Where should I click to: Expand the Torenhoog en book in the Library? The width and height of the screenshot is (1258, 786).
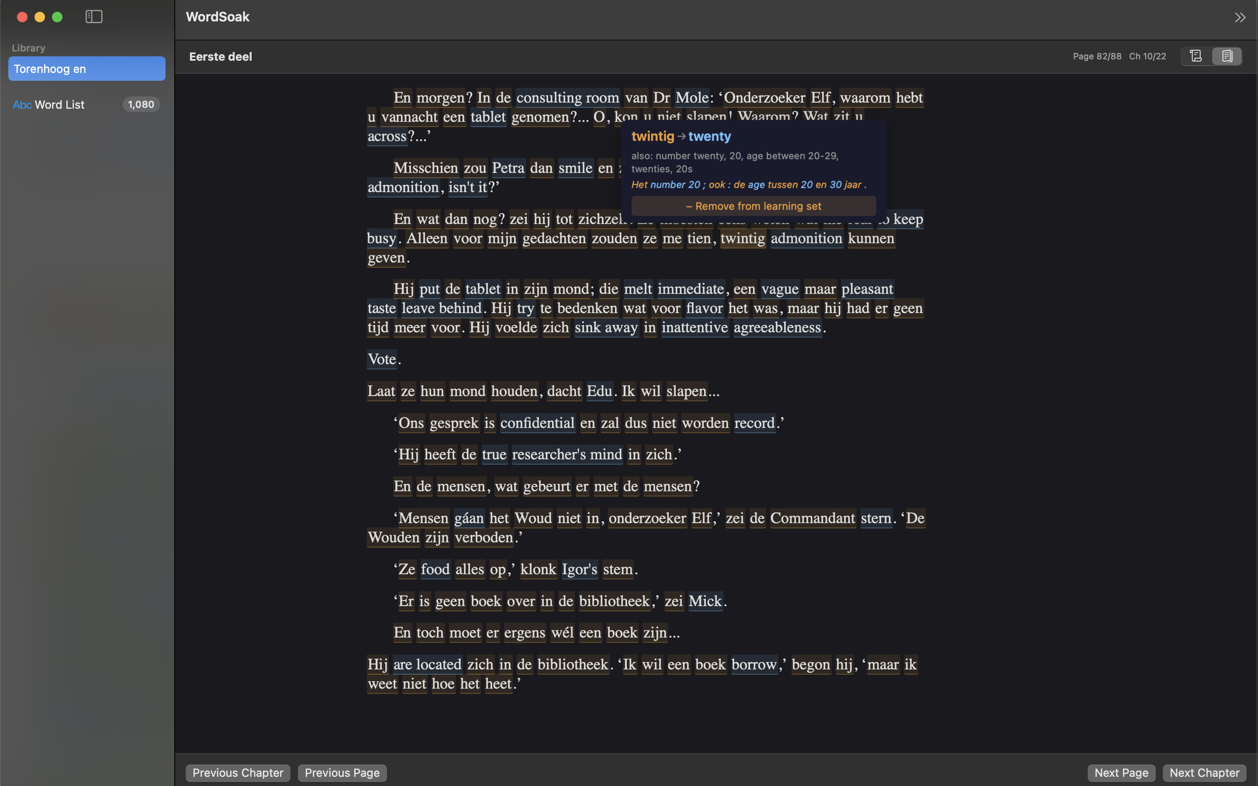[x=86, y=68]
